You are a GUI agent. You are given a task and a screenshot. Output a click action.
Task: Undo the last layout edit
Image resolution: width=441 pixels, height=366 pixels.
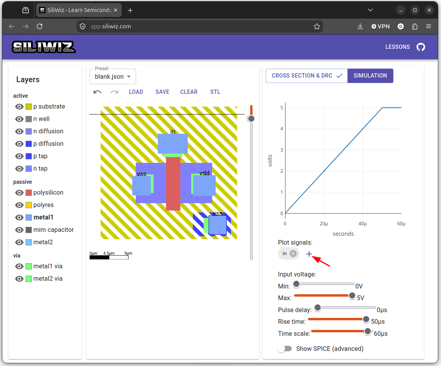coord(97,92)
